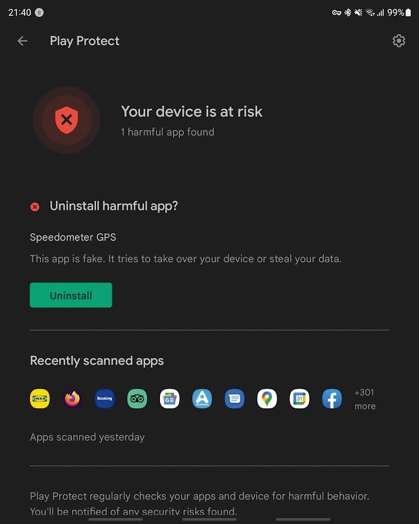Screen dimensions: 419x524
Task: Tap the red shield warning icon
Action: (x=66, y=120)
